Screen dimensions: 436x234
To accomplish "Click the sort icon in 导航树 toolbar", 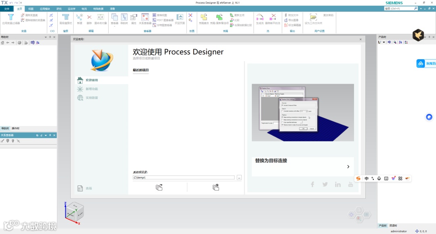I will pyautogui.click(x=38, y=43).
